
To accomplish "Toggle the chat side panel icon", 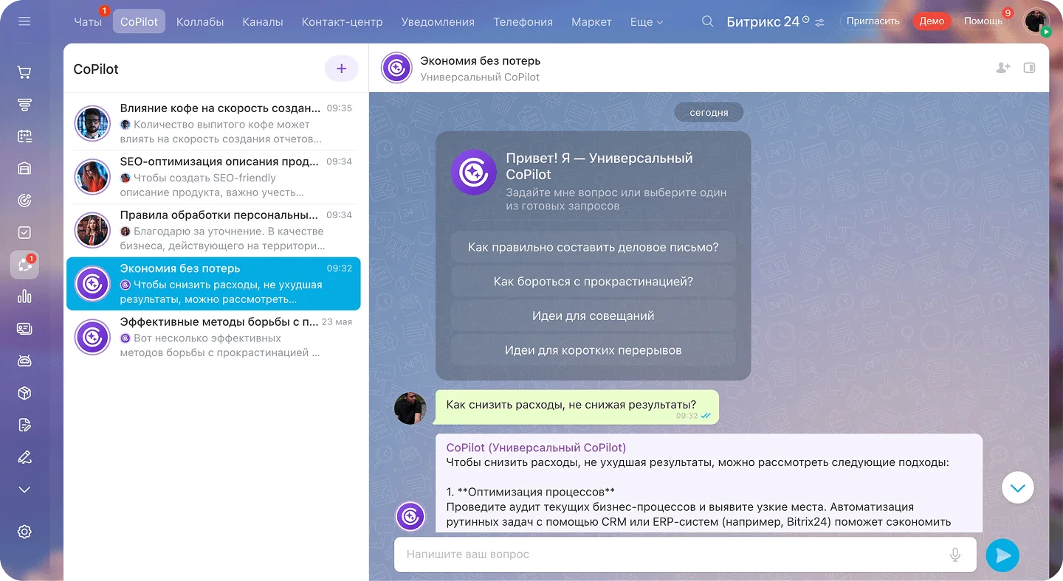I will [x=1029, y=68].
